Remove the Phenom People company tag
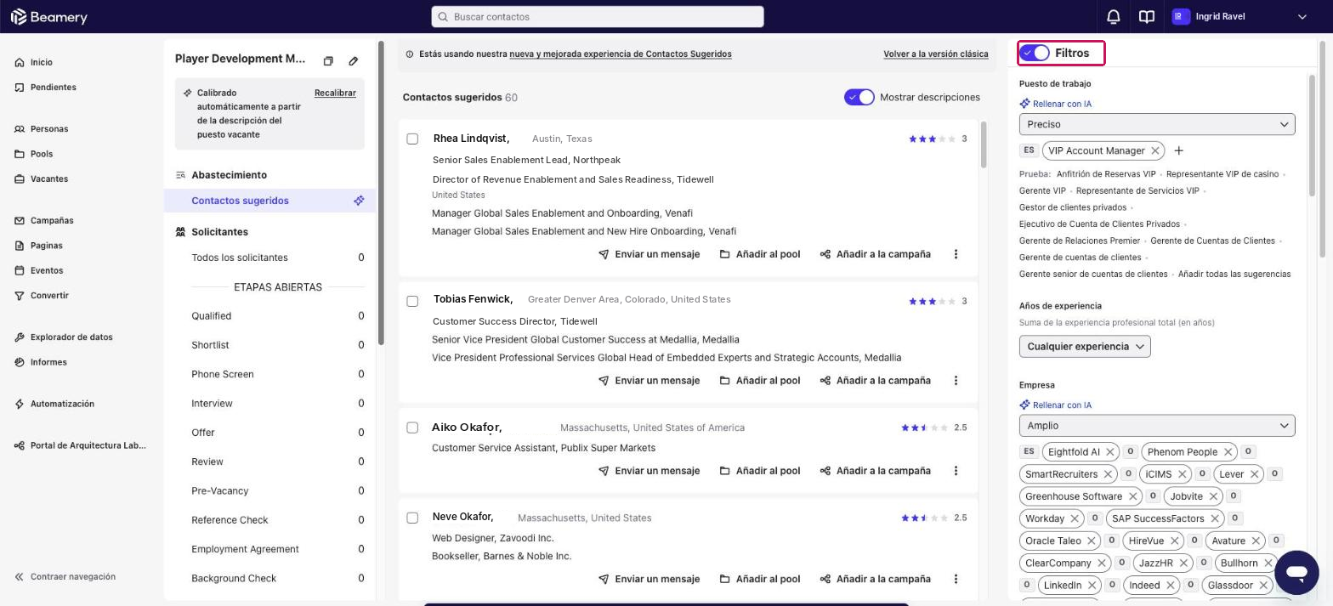Image resolution: width=1333 pixels, height=606 pixels. pyautogui.click(x=1228, y=452)
